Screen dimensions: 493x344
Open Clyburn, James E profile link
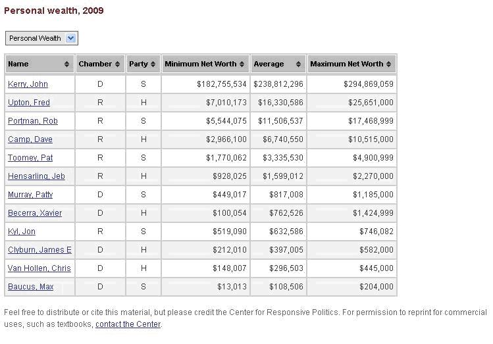click(x=39, y=250)
